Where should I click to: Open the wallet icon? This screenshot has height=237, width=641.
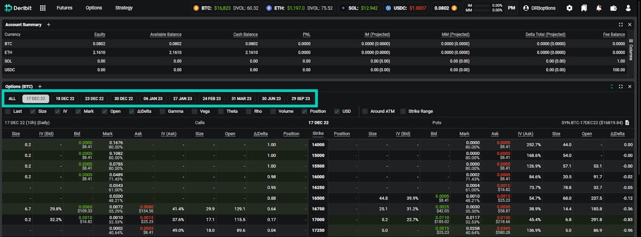tap(613, 8)
